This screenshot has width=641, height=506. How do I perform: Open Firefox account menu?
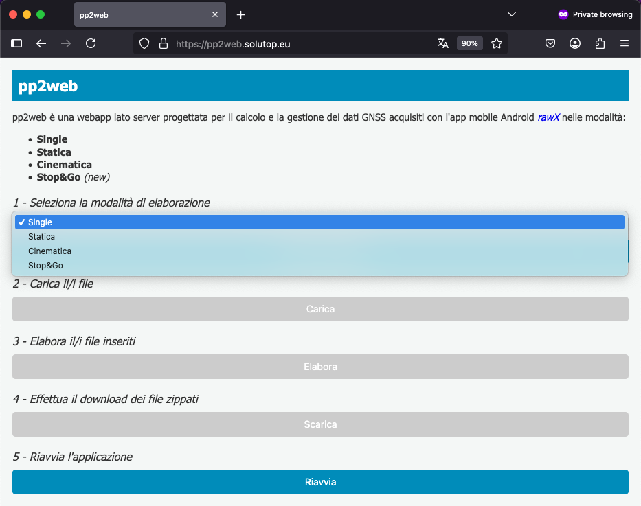pos(575,43)
